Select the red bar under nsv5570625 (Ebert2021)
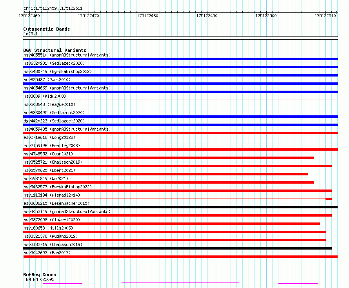349x288 pixels. 165,174
